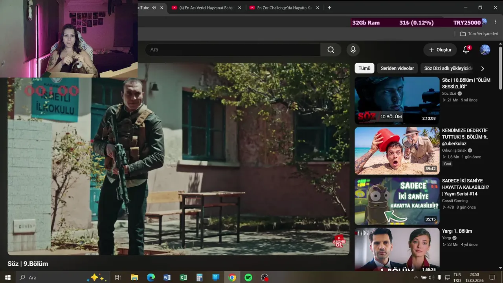Switch to Google Chrome in the taskbar
The height and width of the screenshot is (283, 503).
[232, 277]
